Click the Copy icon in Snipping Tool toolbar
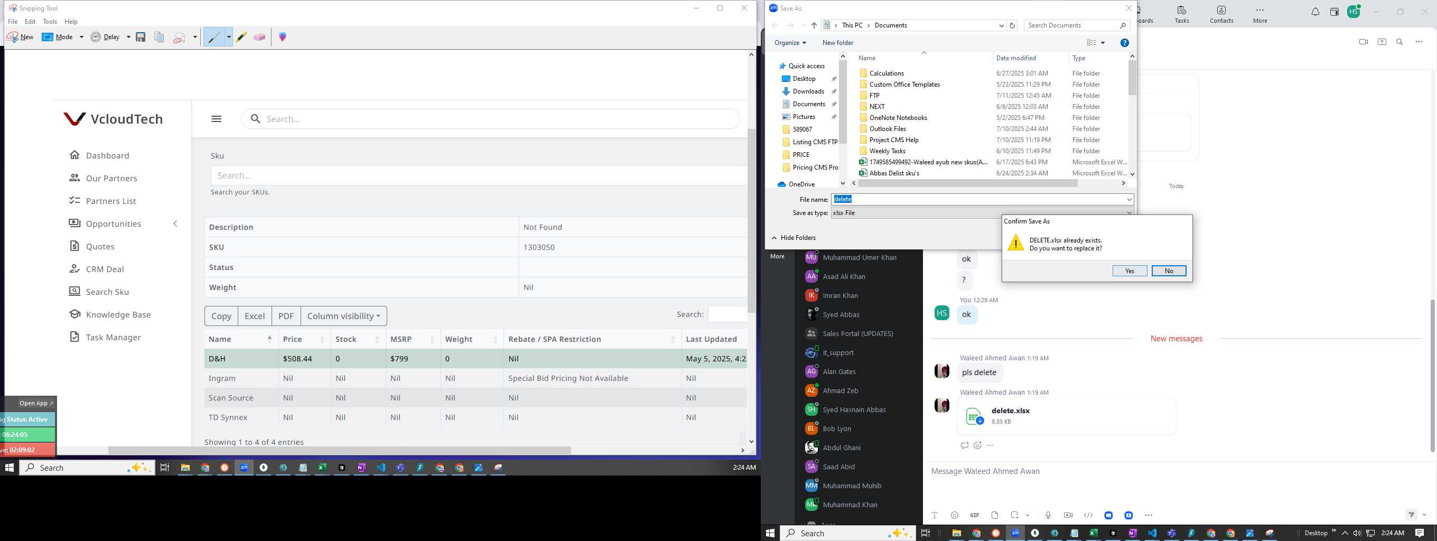 point(159,37)
